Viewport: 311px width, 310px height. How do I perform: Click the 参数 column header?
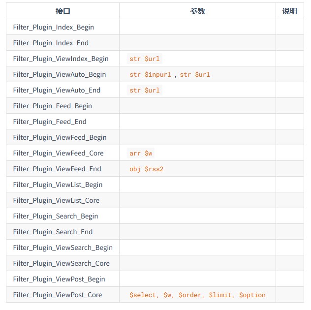tap(197, 11)
